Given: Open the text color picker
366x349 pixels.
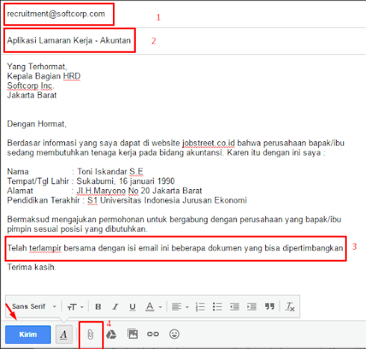Looking at the screenshot, I should point(154,307).
